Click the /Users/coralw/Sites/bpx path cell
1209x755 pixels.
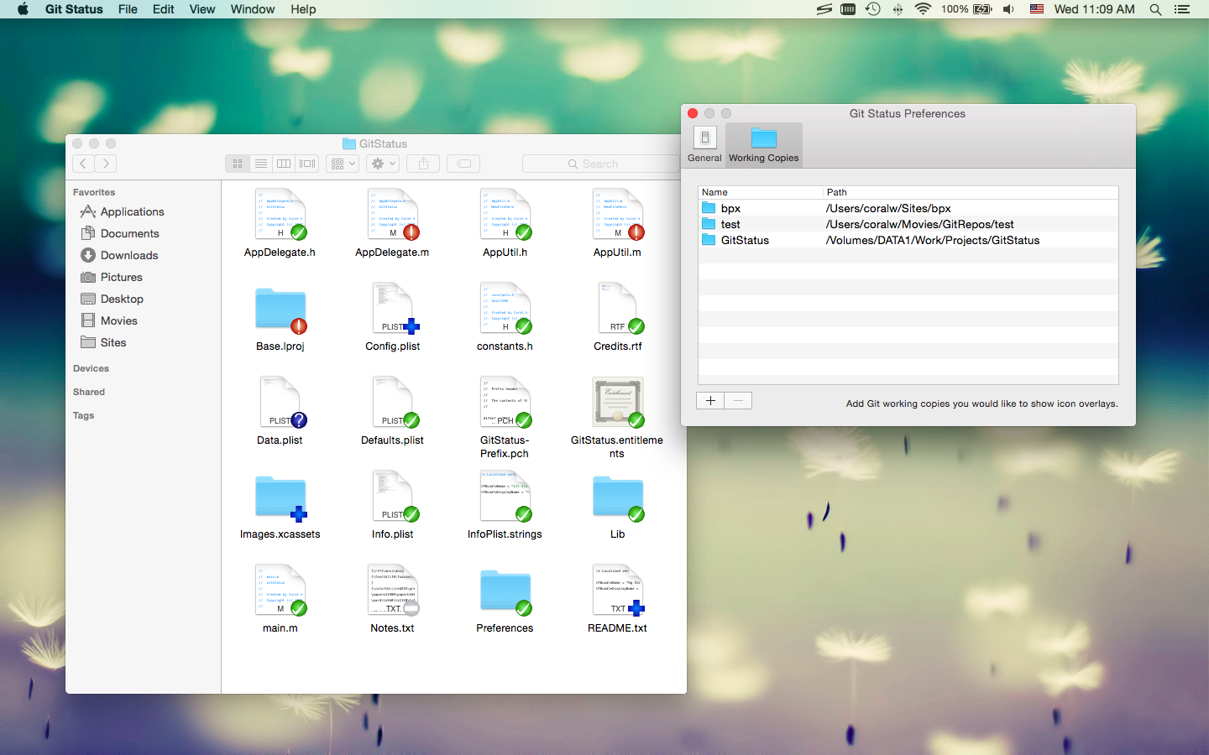click(x=888, y=208)
